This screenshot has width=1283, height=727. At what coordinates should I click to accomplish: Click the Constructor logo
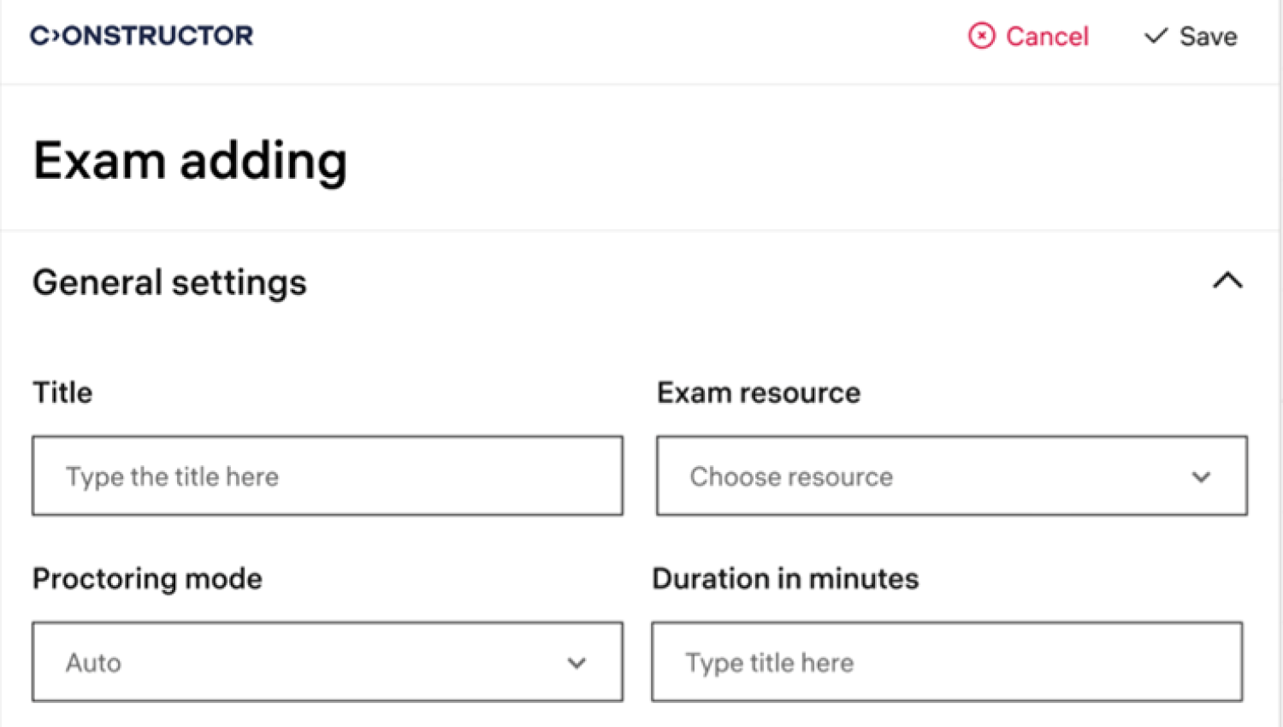point(142,36)
